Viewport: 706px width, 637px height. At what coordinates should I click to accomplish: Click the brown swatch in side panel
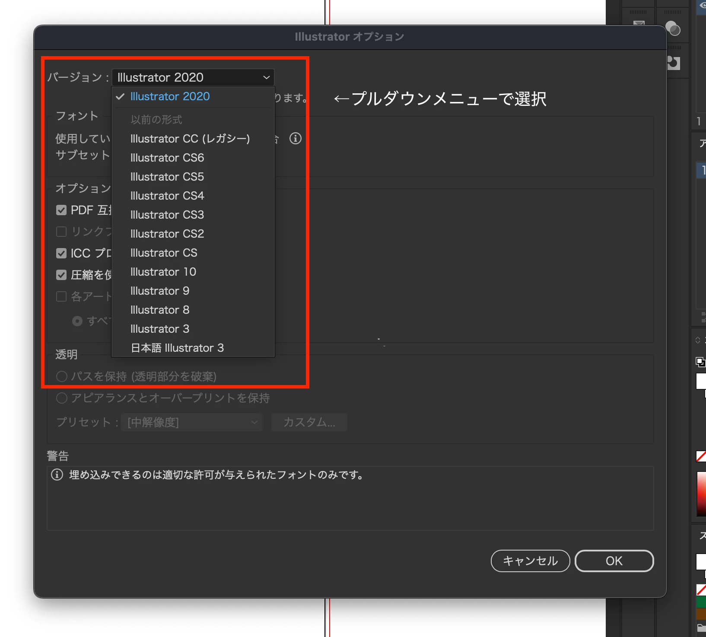tap(701, 614)
